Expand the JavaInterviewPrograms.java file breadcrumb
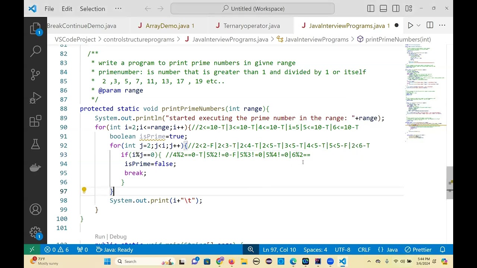 (x=226, y=39)
